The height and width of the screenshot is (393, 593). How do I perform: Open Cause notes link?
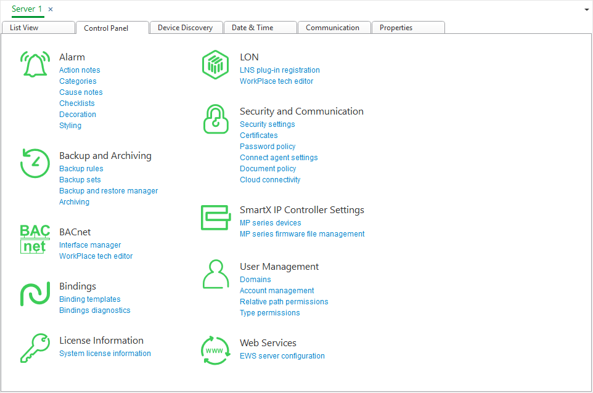coord(81,92)
